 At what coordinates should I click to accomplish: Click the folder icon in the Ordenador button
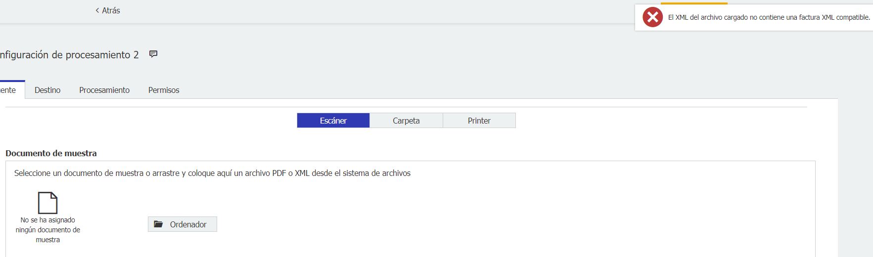coord(158,224)
